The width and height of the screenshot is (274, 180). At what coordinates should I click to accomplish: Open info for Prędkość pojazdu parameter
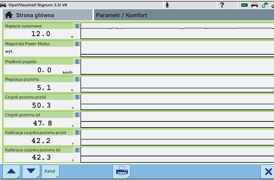[x=77, y=62]
